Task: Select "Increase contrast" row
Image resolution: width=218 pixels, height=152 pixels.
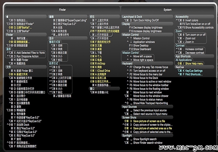Action: [190, 49]
